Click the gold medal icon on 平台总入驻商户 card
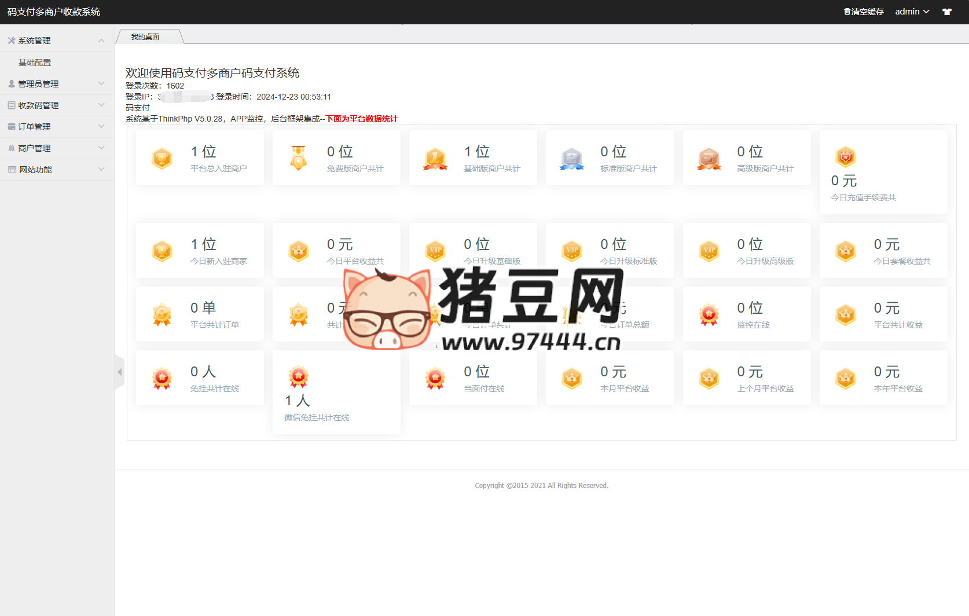 pyautogui.click(x=161, y=157)
